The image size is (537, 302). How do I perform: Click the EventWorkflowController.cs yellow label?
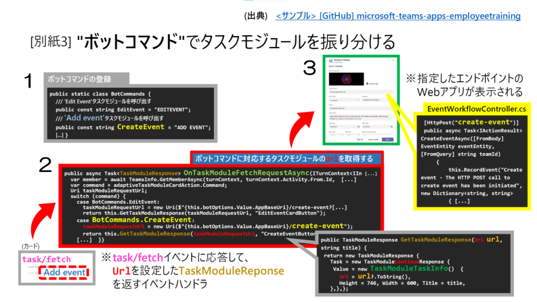(x=477, y=109)
